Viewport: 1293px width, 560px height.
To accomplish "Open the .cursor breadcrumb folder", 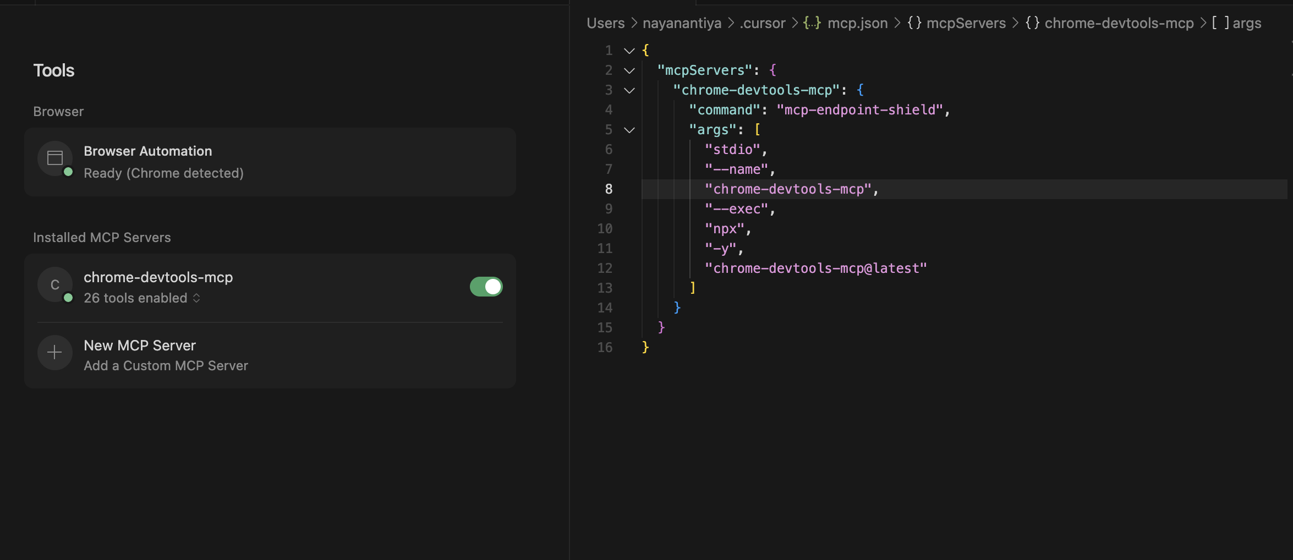I will 762,23.
